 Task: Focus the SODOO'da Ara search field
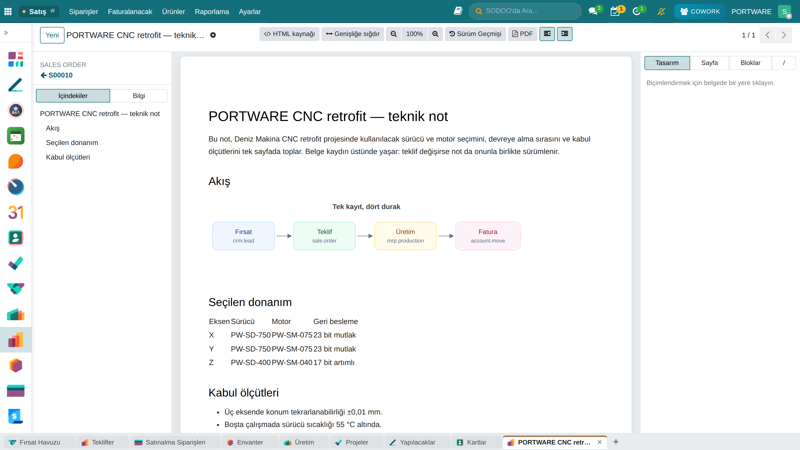pos(525,11)
